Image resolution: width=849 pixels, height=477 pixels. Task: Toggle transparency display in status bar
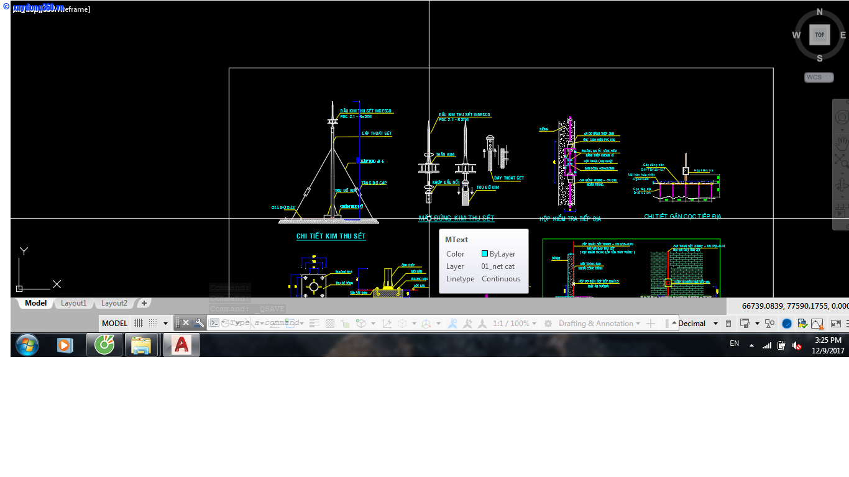pyautogui.click(x=330, y=323)
